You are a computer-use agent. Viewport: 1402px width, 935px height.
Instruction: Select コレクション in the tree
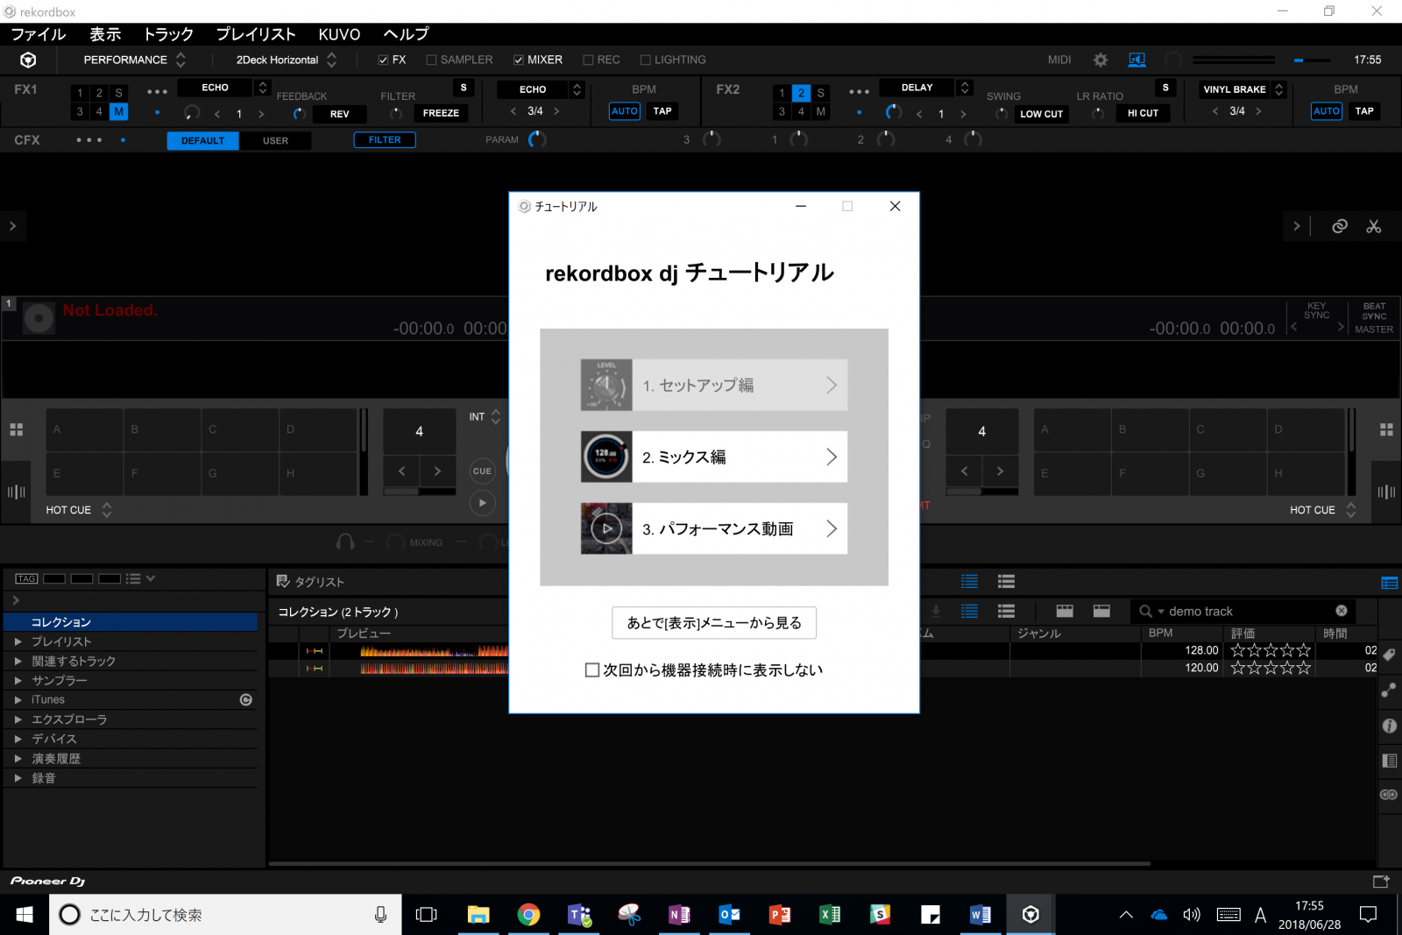click(131, 622)
